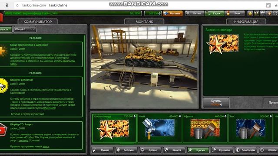
Task: Click the gold star icon in top bar
Action: point(250,13)
